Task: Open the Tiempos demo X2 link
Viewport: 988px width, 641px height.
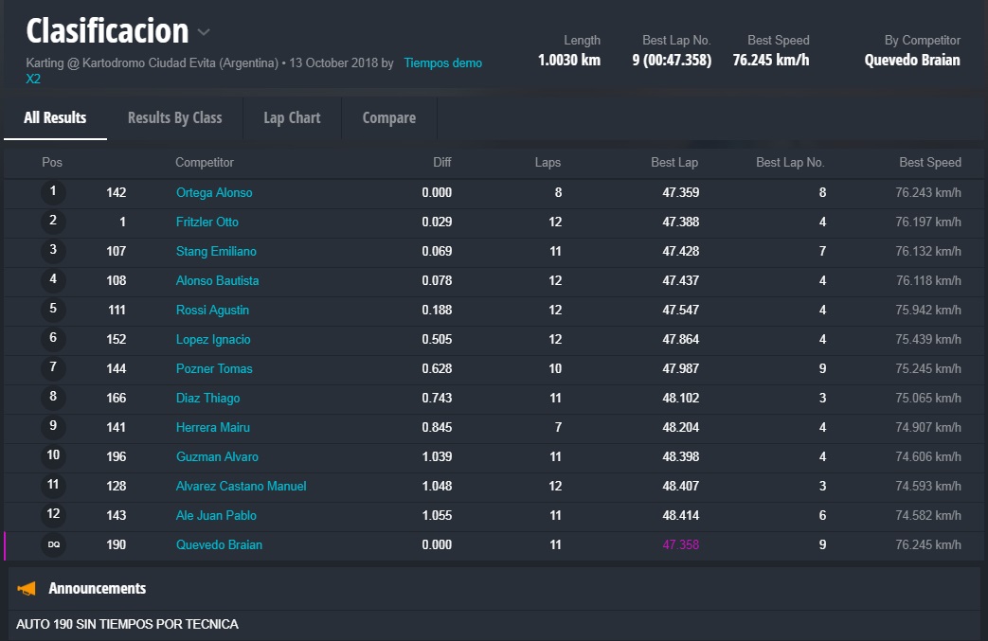Action: point(442,63)
